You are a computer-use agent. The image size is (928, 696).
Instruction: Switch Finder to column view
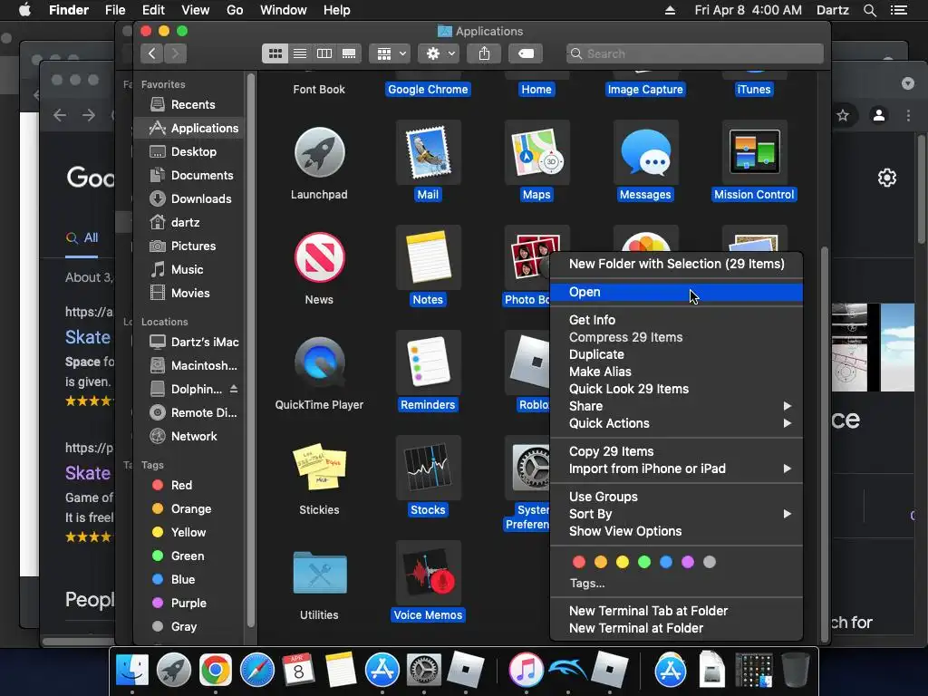(x=324, y=53)
